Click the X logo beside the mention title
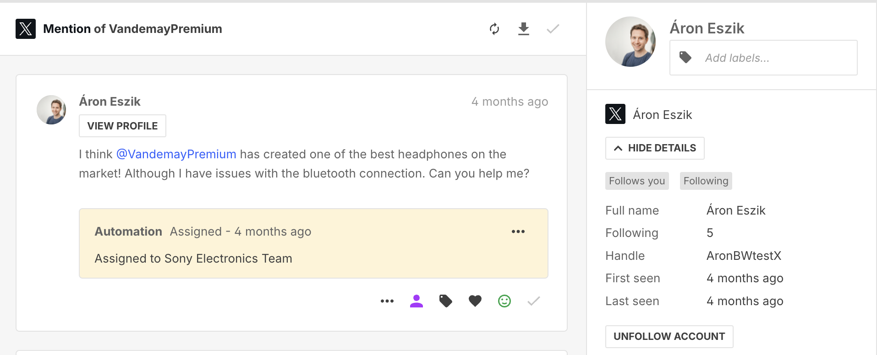 pos(26,29)
